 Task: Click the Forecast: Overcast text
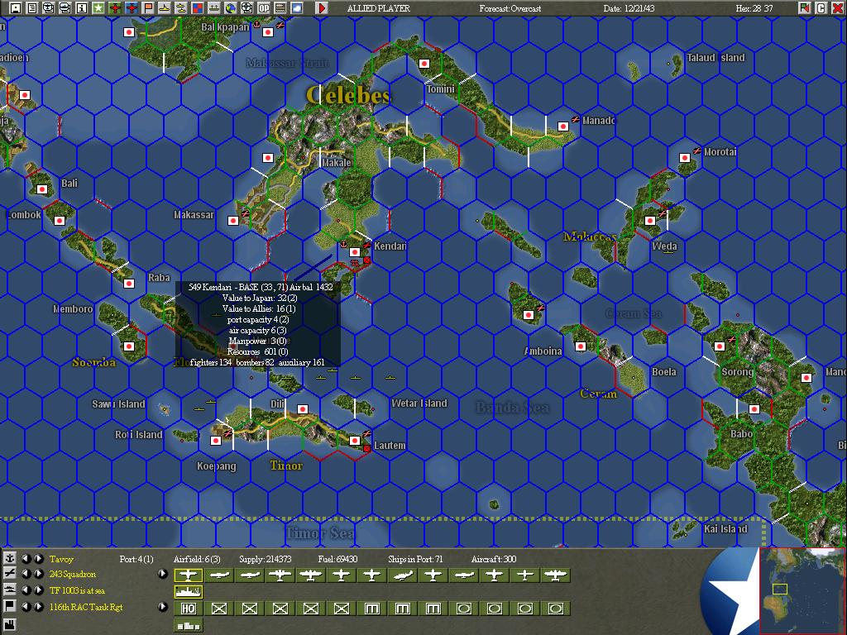tap(510, 8)
